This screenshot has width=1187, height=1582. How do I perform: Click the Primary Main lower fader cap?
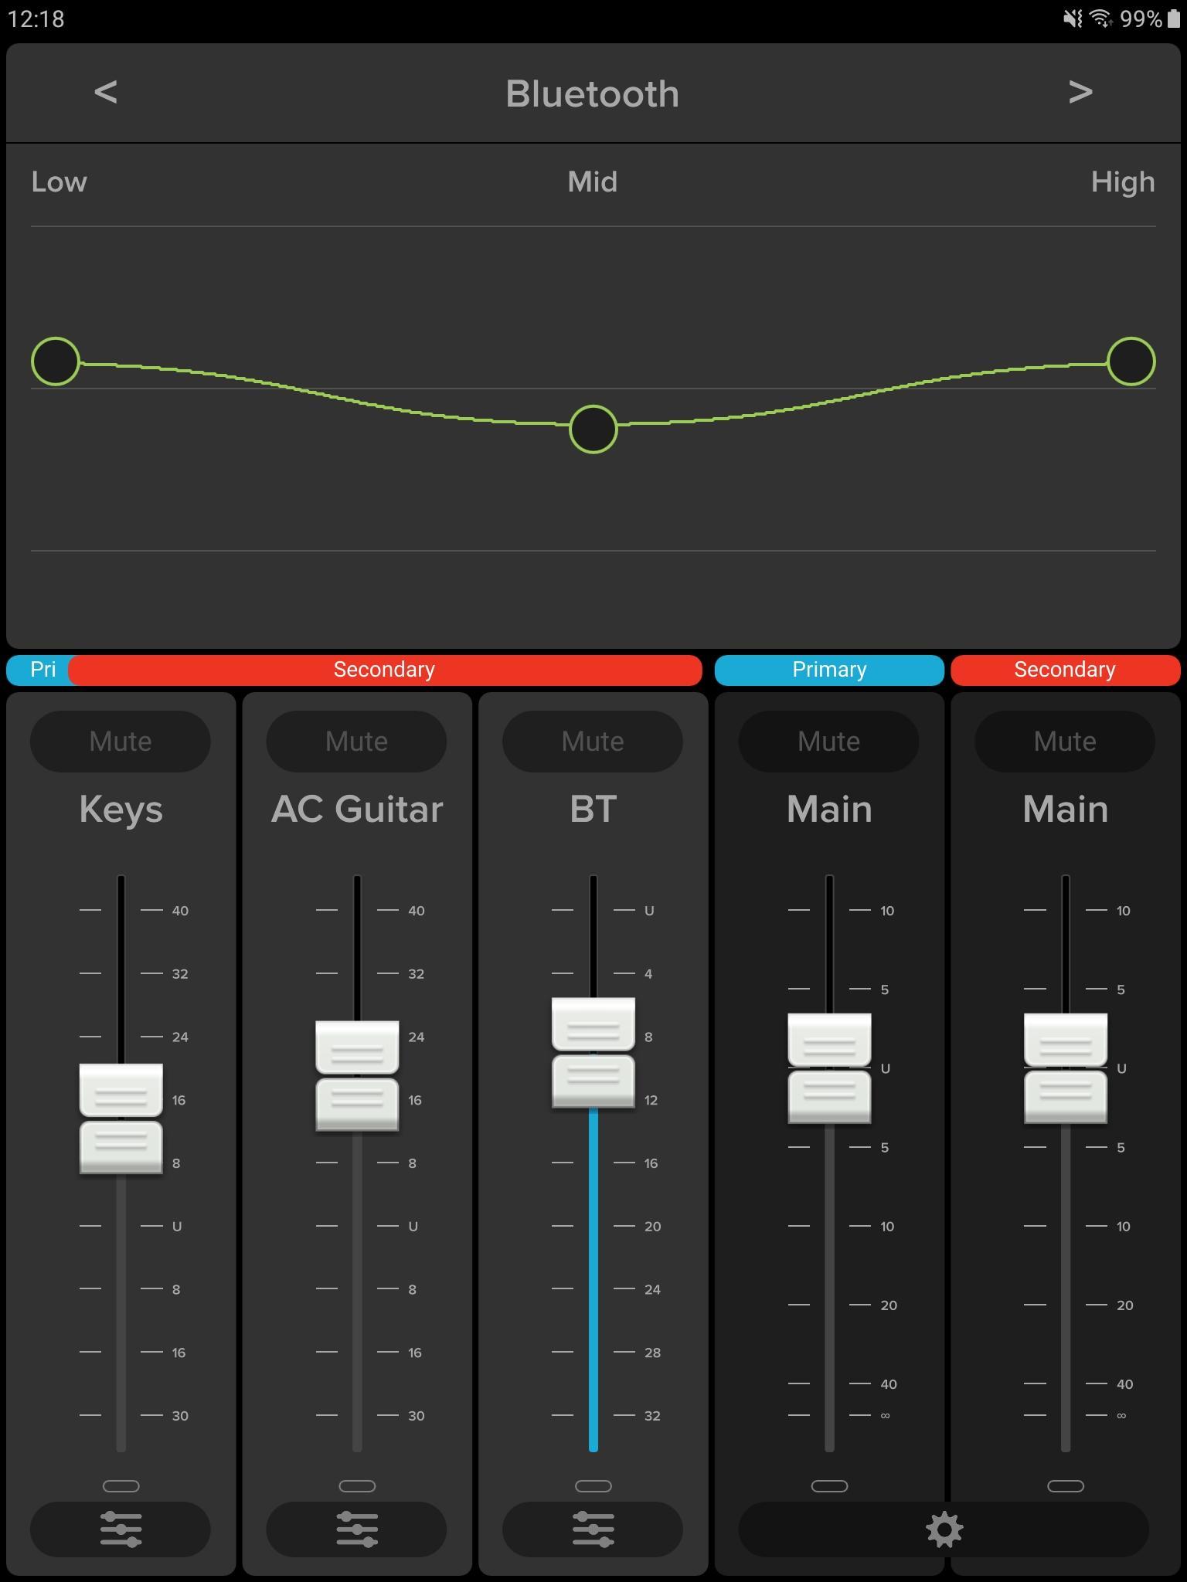pyautogui.click(x=829, y=1097)
